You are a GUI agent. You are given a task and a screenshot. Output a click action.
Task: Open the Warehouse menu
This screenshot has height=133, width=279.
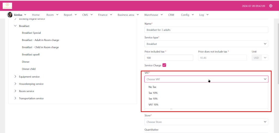(153, 15)
